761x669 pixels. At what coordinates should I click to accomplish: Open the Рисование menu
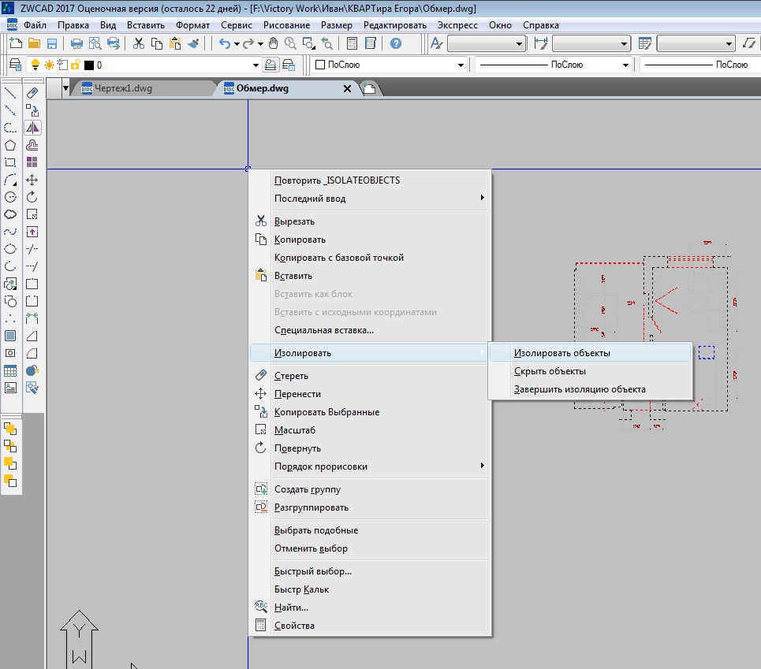point(287,25)
